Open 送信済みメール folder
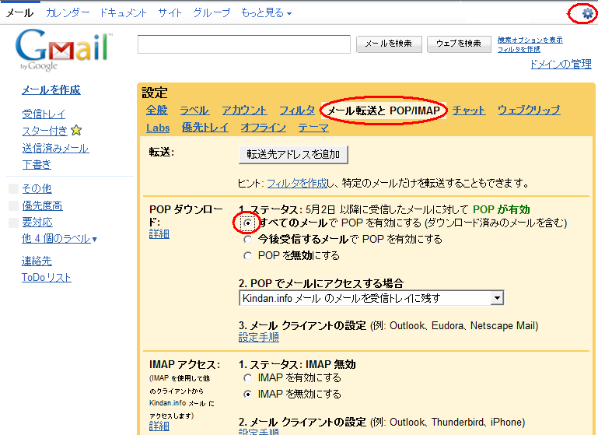Screen dimensions: 598x435 click(56, 148)
